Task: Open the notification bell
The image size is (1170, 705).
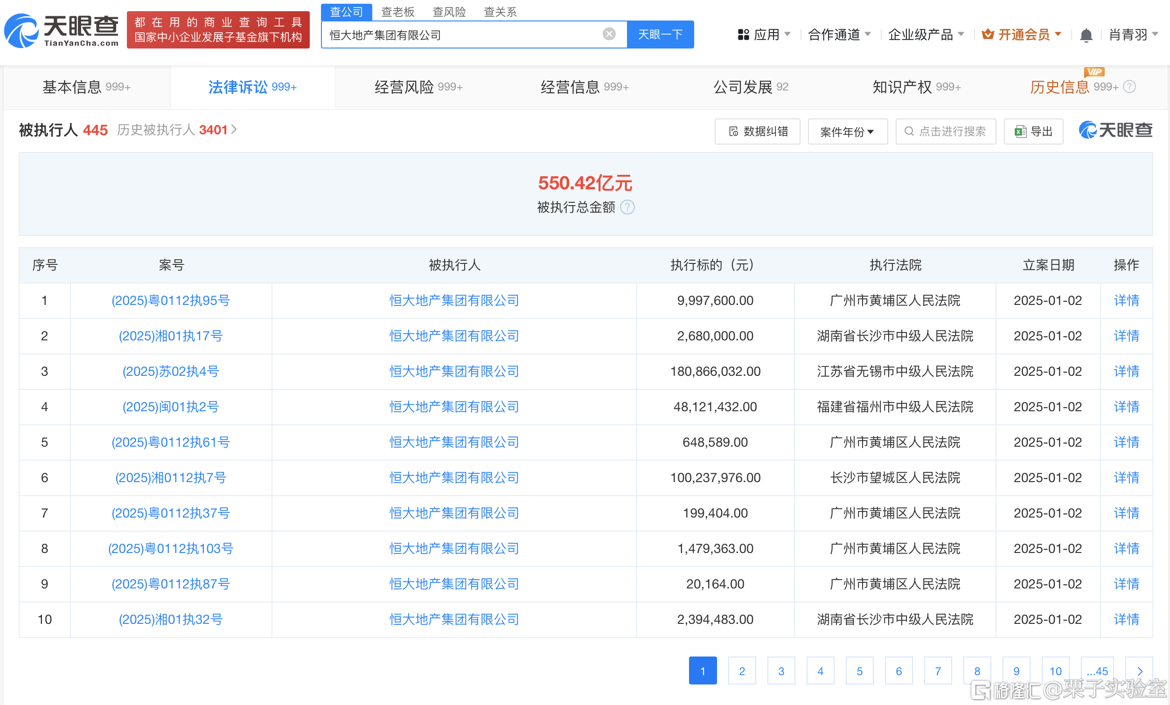Action: pyautogui.click(x=1086, y=35)
